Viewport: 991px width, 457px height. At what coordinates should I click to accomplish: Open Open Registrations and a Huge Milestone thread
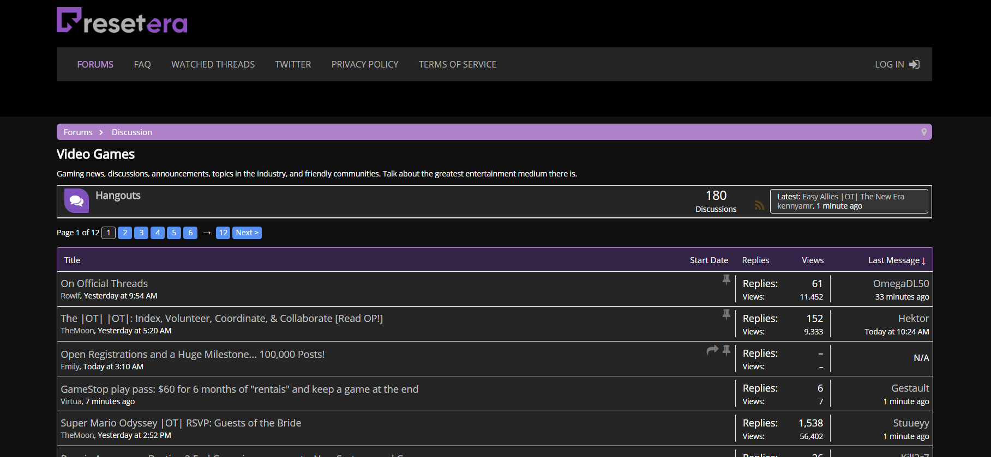(x=193, y=355)
